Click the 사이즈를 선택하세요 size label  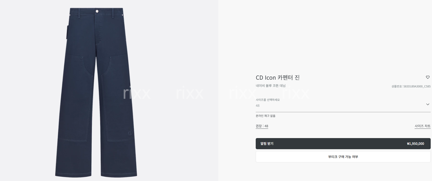click(x=268, y=100)
